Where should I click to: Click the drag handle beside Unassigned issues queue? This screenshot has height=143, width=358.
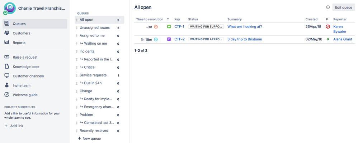point(77,28)
